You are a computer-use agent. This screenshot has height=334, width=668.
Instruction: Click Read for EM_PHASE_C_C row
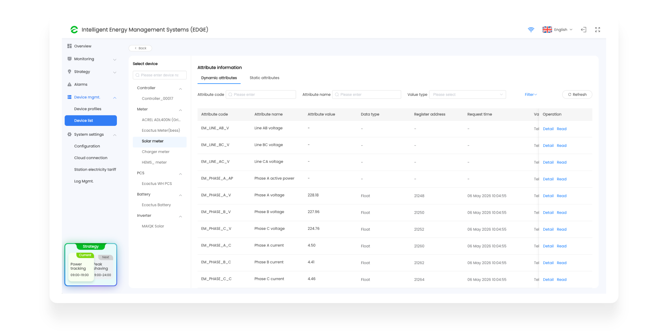[562, 280]
